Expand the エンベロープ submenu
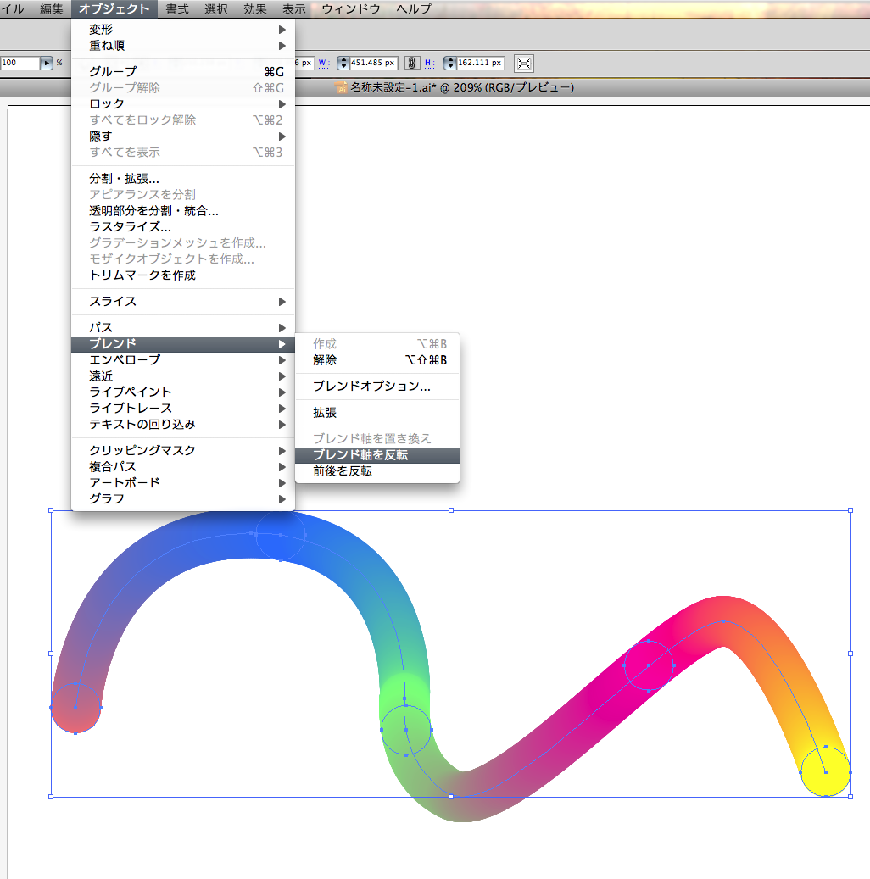This screenshot has height=879, width=870. coord(183,360)
